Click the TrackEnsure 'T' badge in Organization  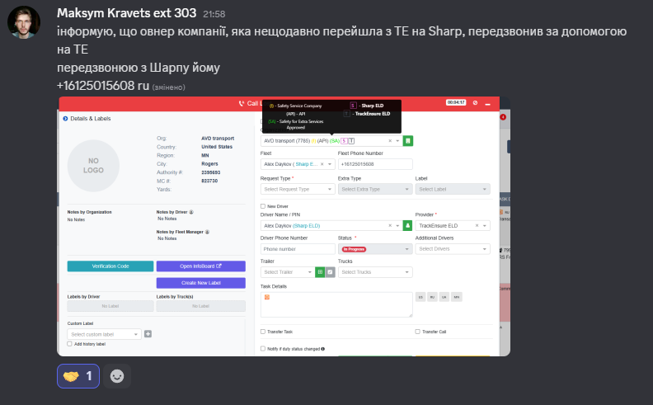point(351,141)
